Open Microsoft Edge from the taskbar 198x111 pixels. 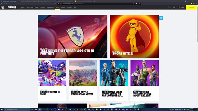(135, 109)
